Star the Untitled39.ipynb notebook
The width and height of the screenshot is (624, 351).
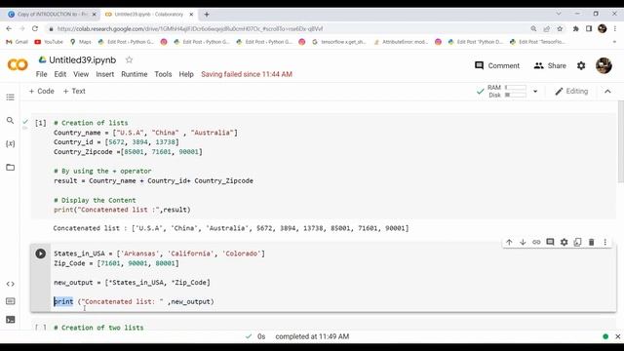(x=129, y=59)
